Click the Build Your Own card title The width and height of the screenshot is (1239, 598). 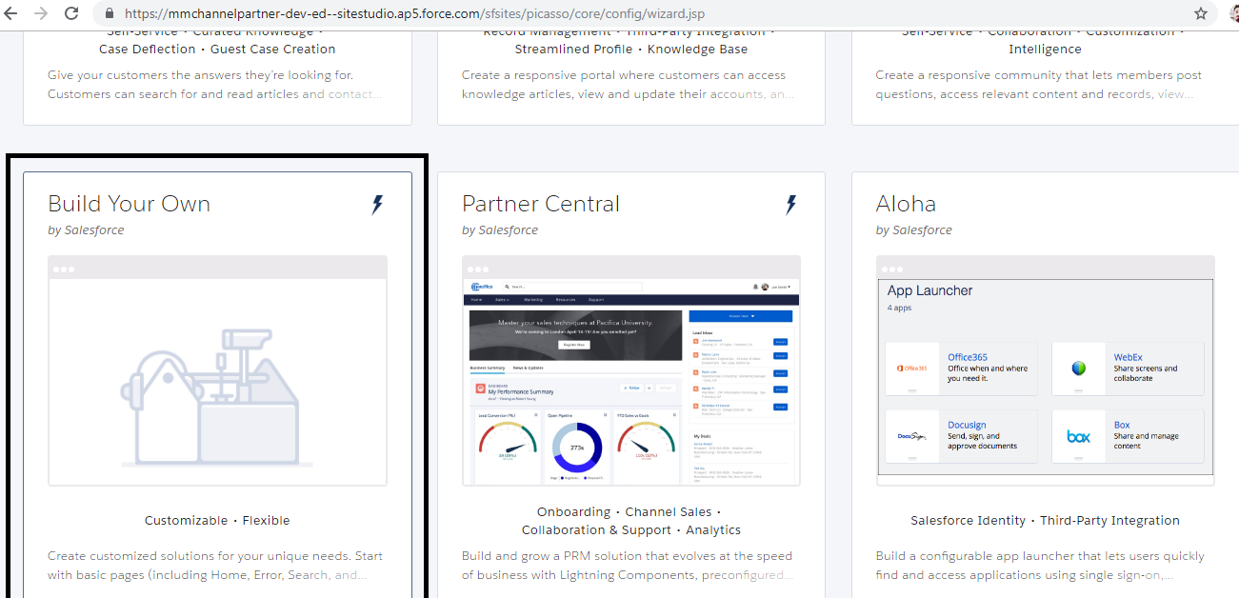click(129, 204)
